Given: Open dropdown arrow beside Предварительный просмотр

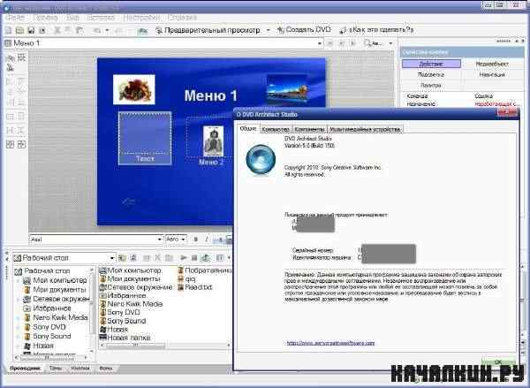Looking at the screenshot, I should [x=268, y=30].
